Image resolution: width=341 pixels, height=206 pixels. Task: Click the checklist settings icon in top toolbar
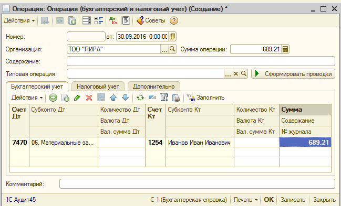click(99, 20)
